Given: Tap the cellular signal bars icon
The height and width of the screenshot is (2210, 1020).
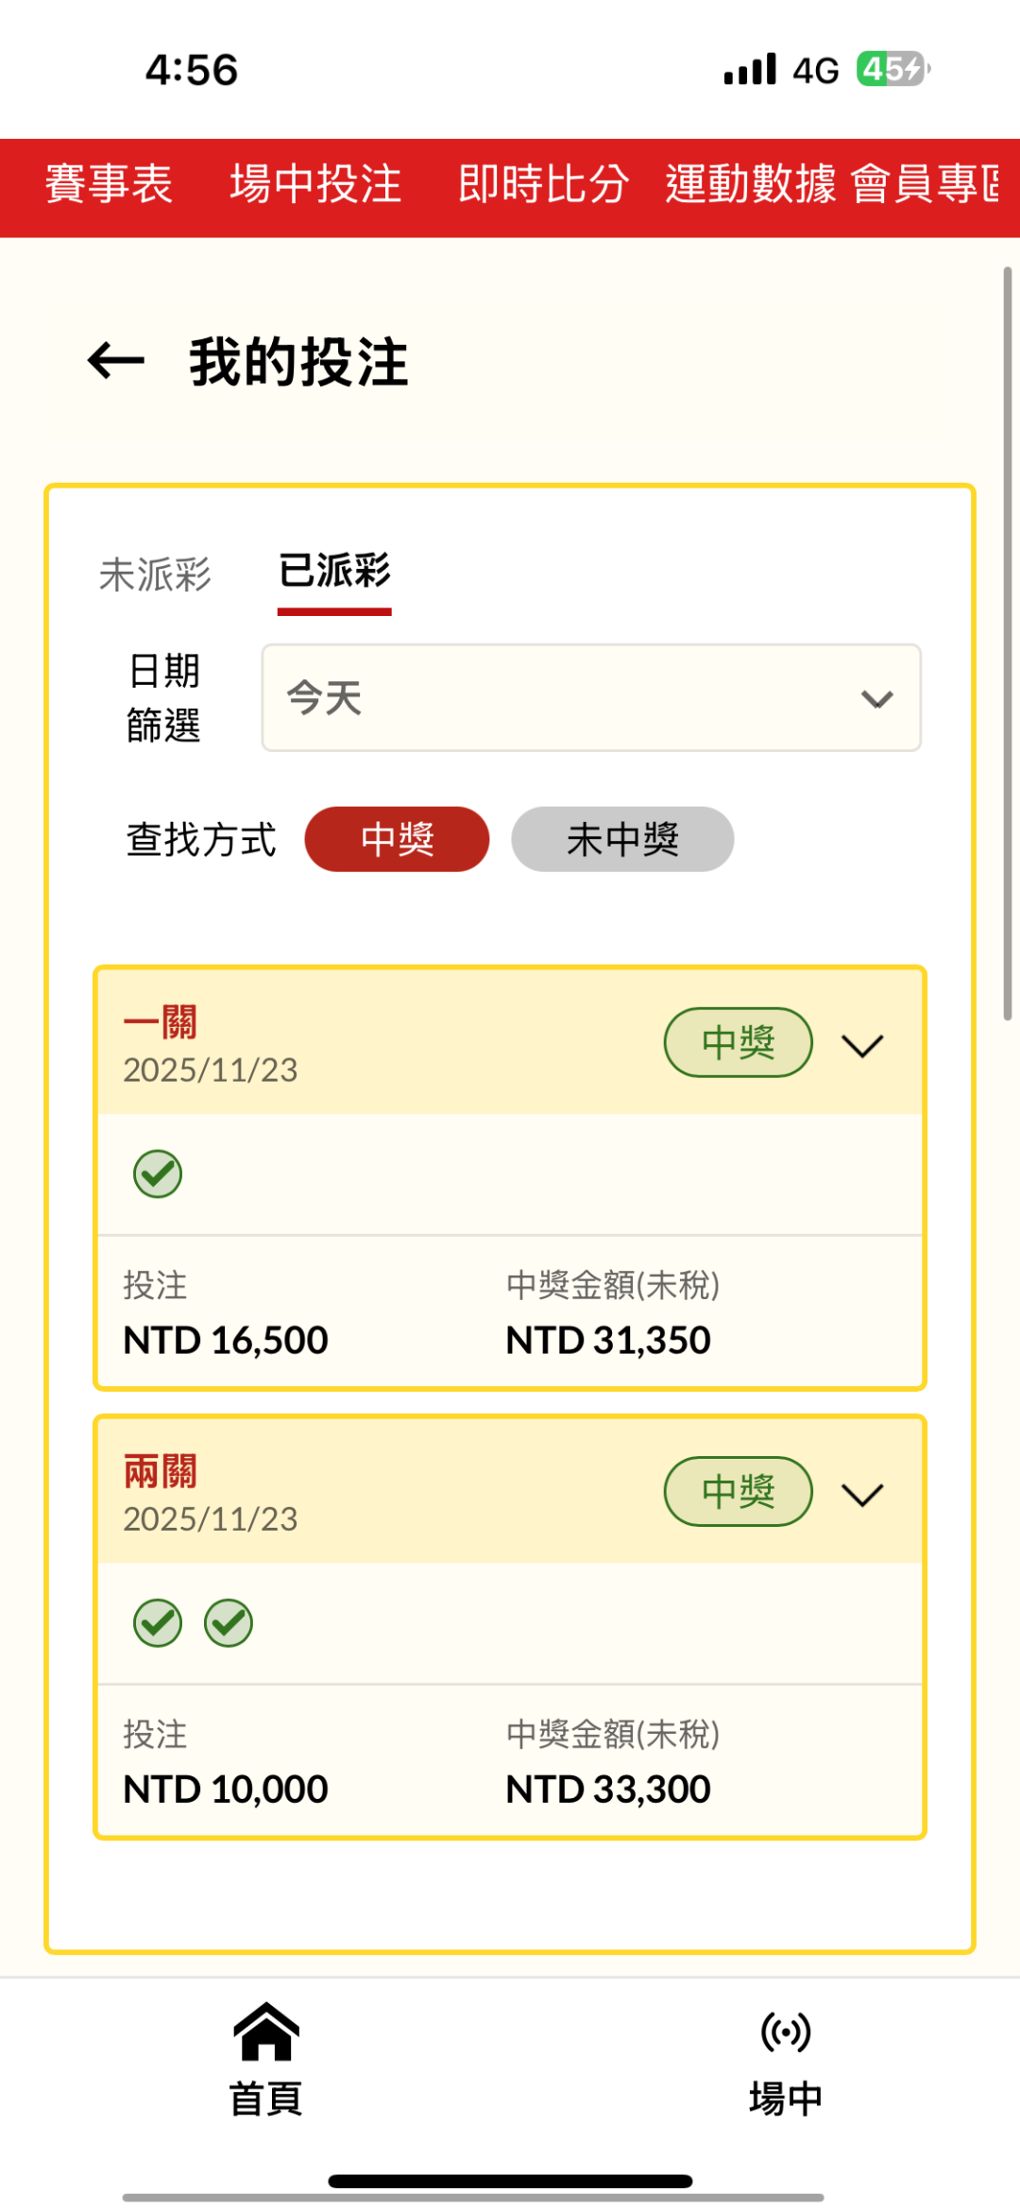Looking at the screenshot, I should pyautogui.click(x=750, y=69).
